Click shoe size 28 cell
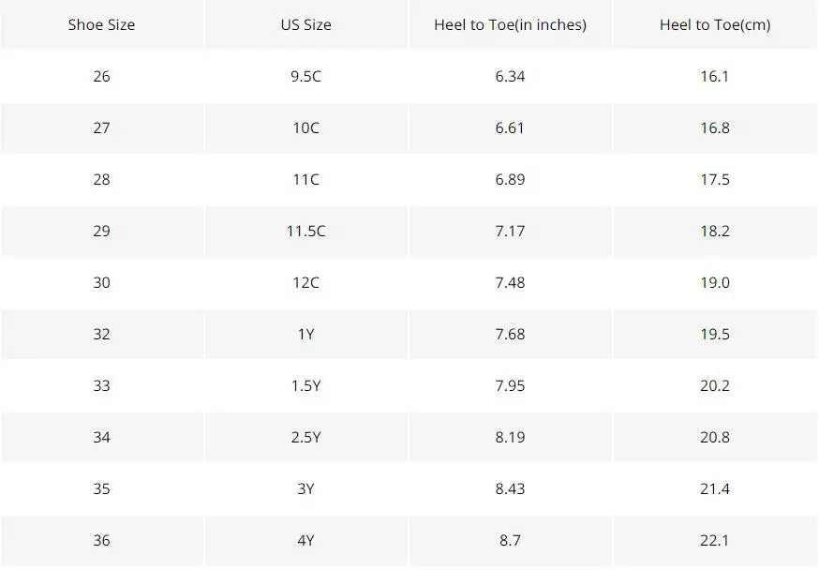The width and height of the screenshot is (819, 570). pos(102,179)
